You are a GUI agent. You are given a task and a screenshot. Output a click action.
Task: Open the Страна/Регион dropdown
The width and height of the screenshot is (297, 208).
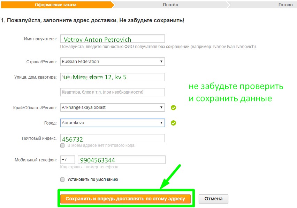[112, 62]
